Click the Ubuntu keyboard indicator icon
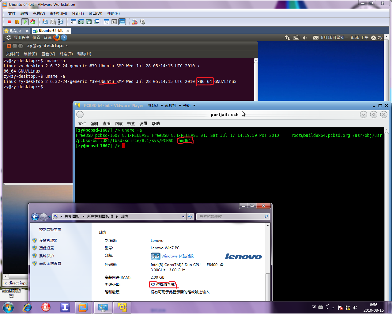This screenshot has height=334, width=392. click(x=296, y=37)
